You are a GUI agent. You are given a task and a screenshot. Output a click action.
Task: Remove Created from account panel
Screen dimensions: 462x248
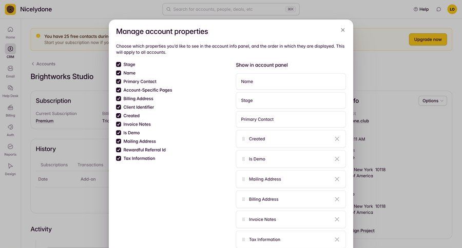point(337,139)
